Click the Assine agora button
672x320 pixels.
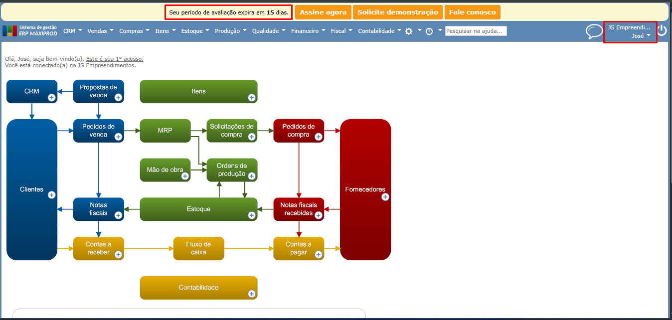click(323, 12)
